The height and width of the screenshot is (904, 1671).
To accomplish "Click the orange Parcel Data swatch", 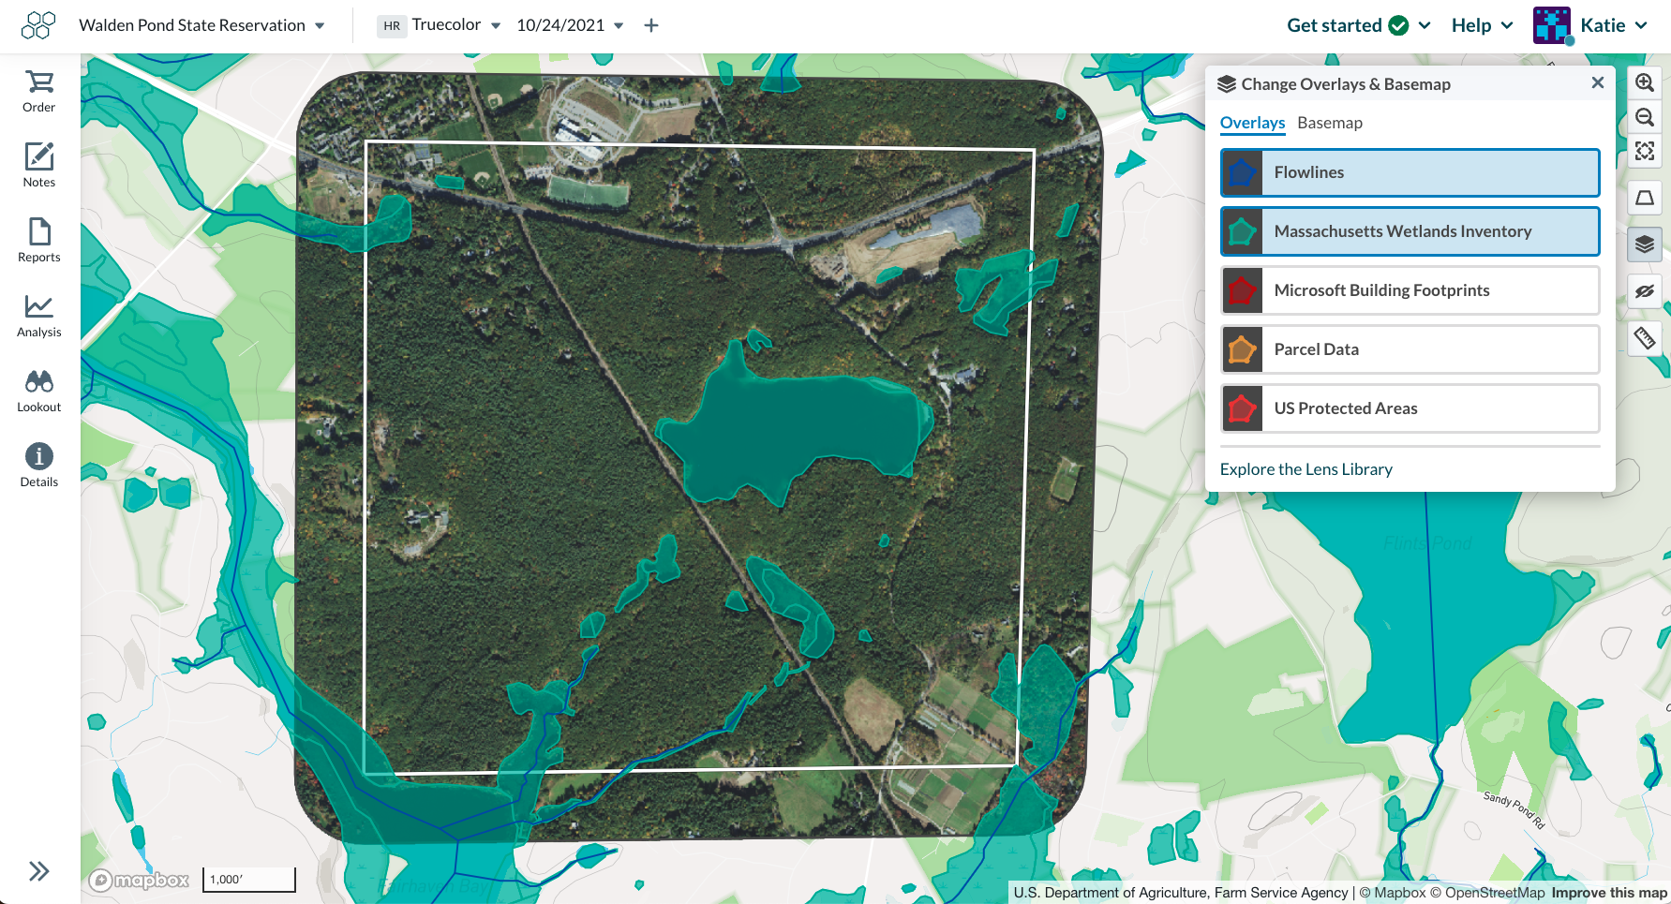I will (x=1242, y=349).
